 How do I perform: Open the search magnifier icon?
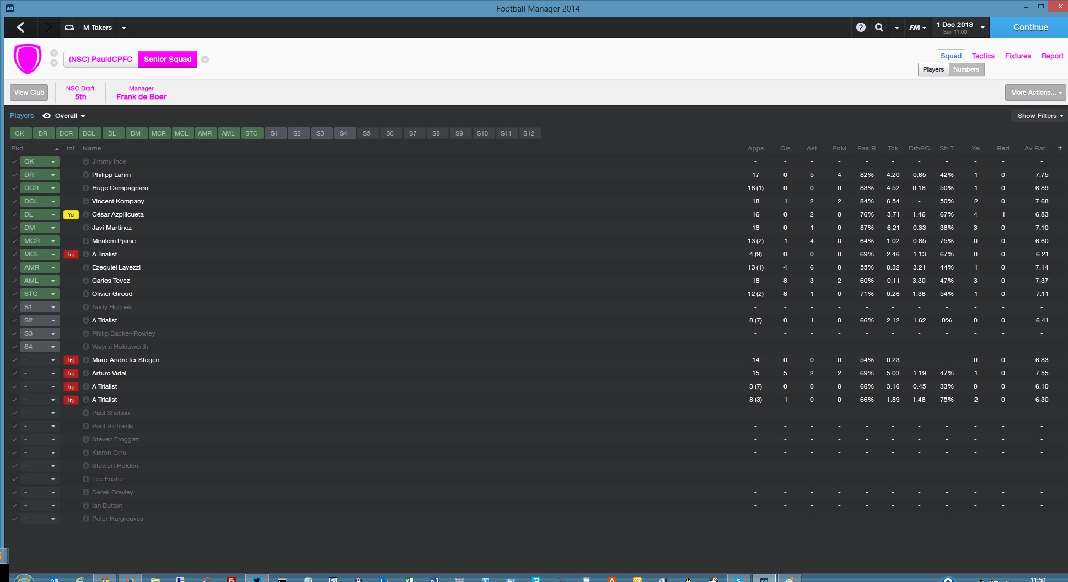[879, 27]
